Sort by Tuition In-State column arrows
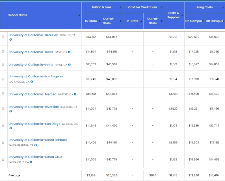Image resolution: width=225 pixels, height=181 pixels. [x=99, y=21]
